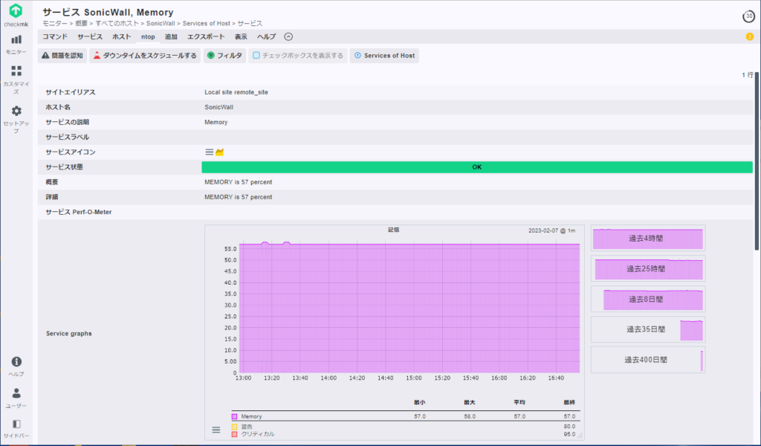Viewport: 761px width, 446px height.
Task: Open the 表示 (Display) menu
Action: click(x=241, y=37)
